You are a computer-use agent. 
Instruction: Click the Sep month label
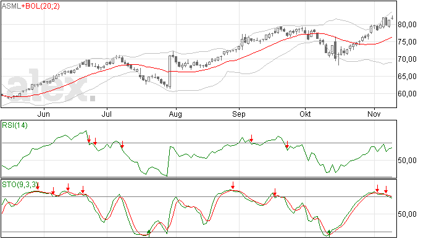pyautogui.click(x=239, y=114)
